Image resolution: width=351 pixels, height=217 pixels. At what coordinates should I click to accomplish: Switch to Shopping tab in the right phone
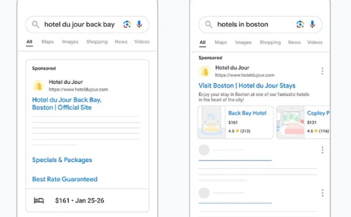coord(270,42)
